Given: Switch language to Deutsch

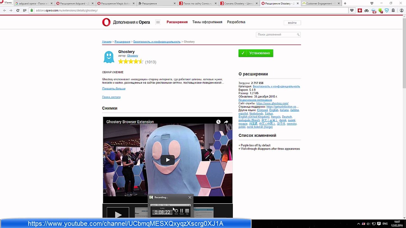Looking at the screenshot, I should 287,117.
